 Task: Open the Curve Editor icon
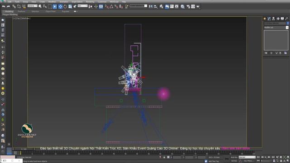click(172, 6)
